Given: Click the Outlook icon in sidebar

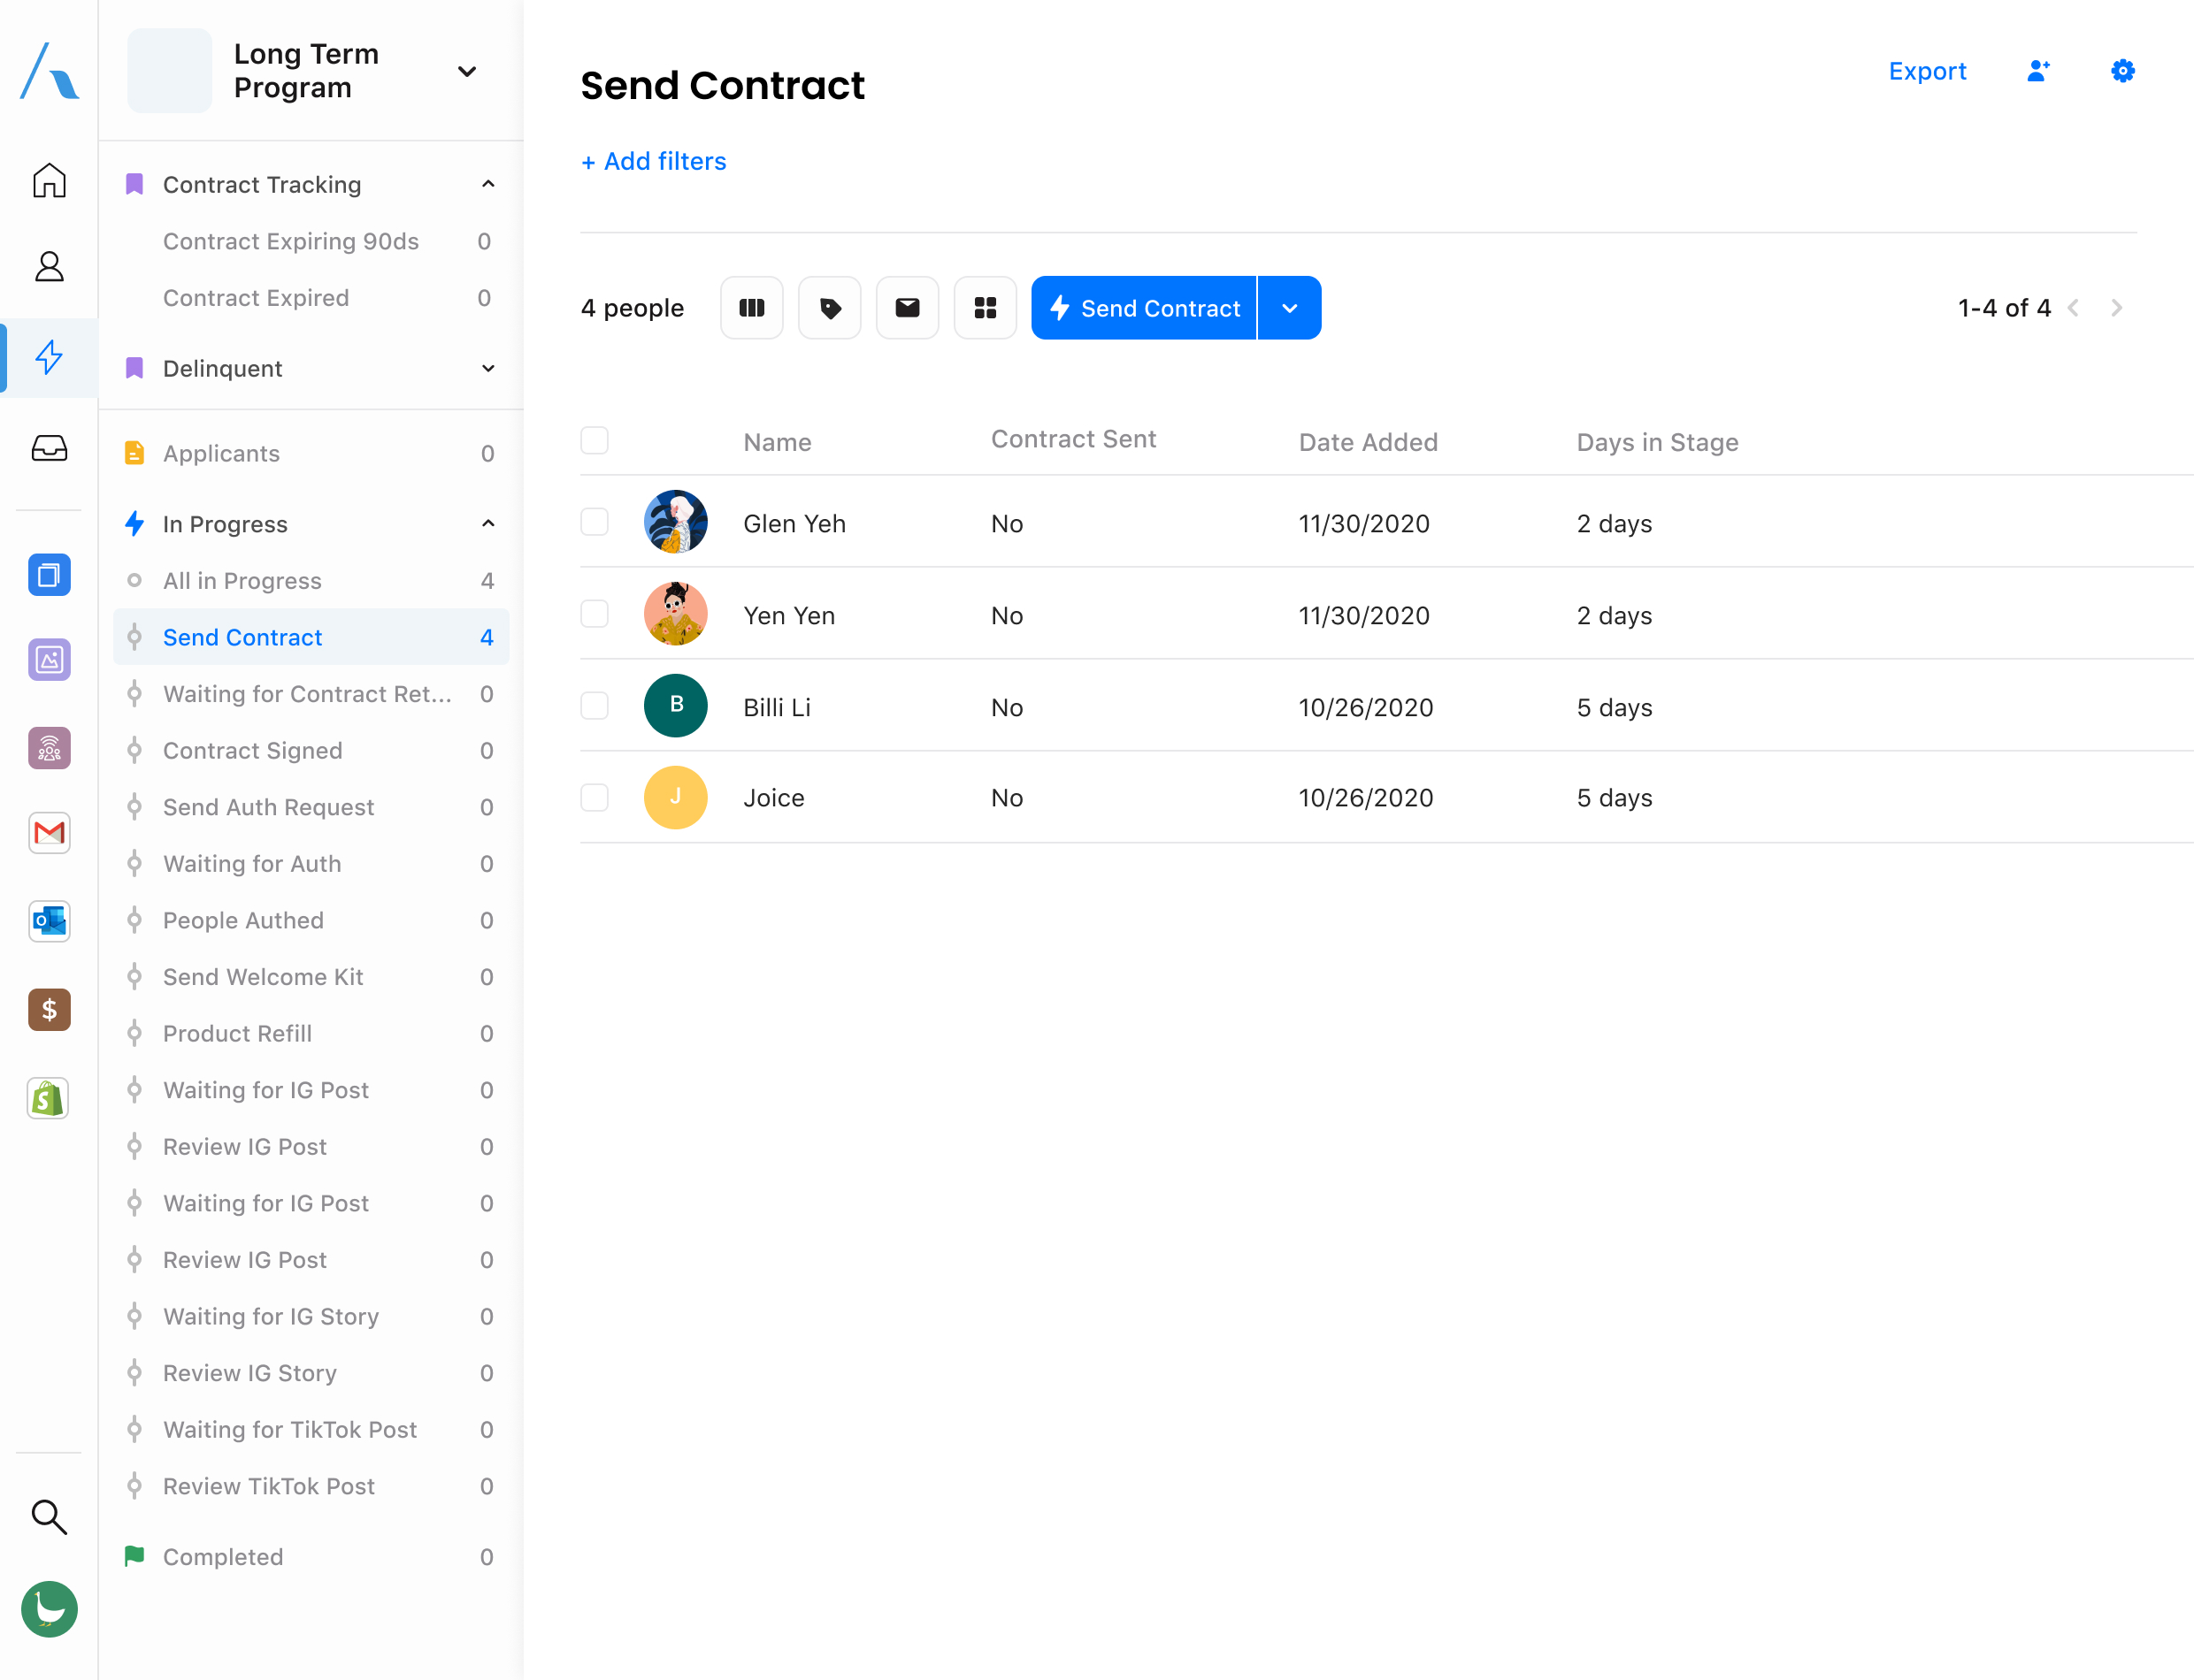Looking at the screenshot, I should pos(49,921).
